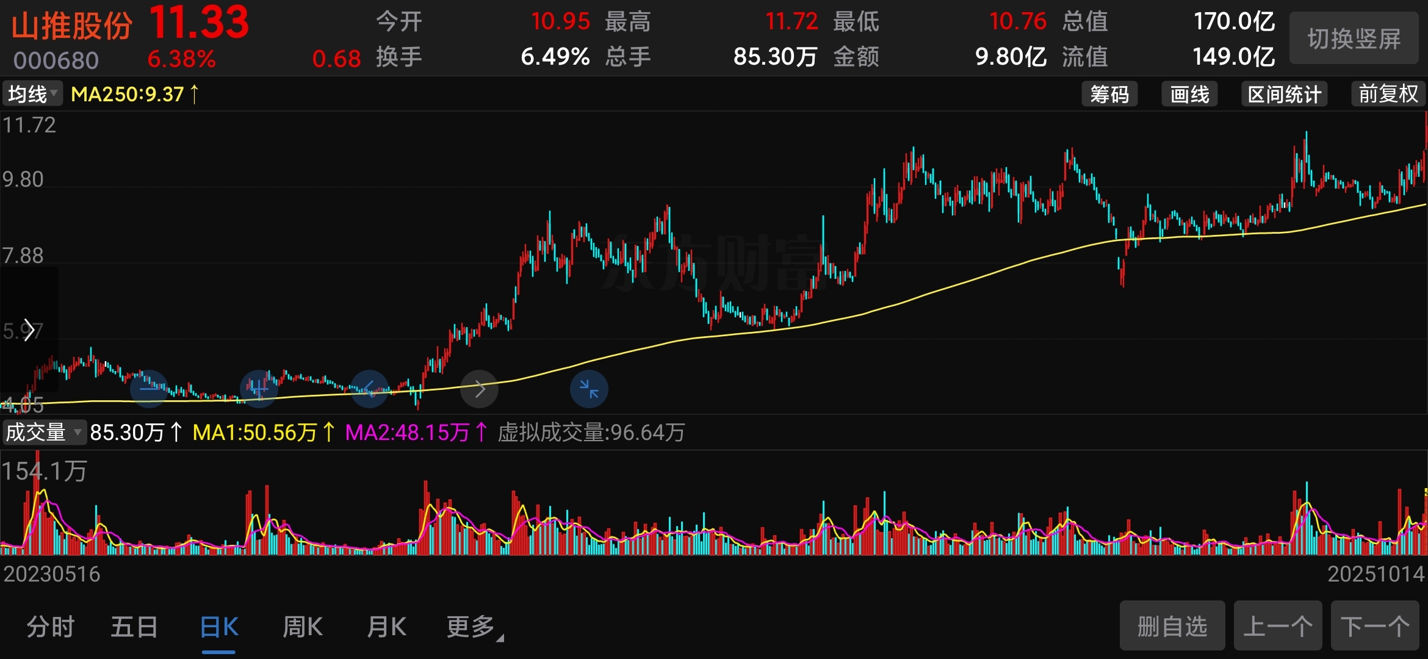Click 删自选 to remove from watchlist
Screen dimensions: 1428x659
point(1172,626)
